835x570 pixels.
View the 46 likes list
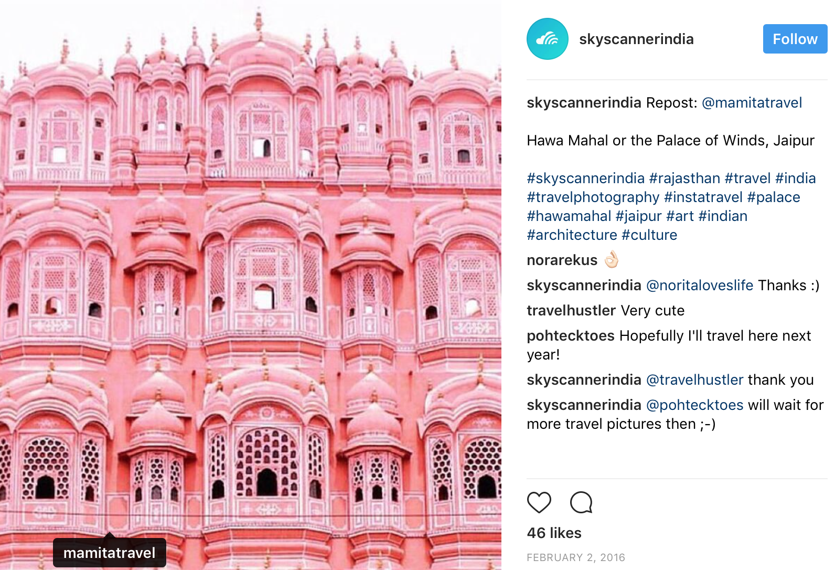(x=554, y=533)
